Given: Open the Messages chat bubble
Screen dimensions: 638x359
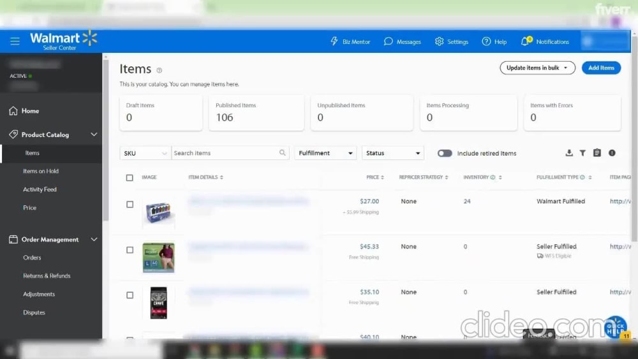Looking at the screenshot, I should (388, 41).
